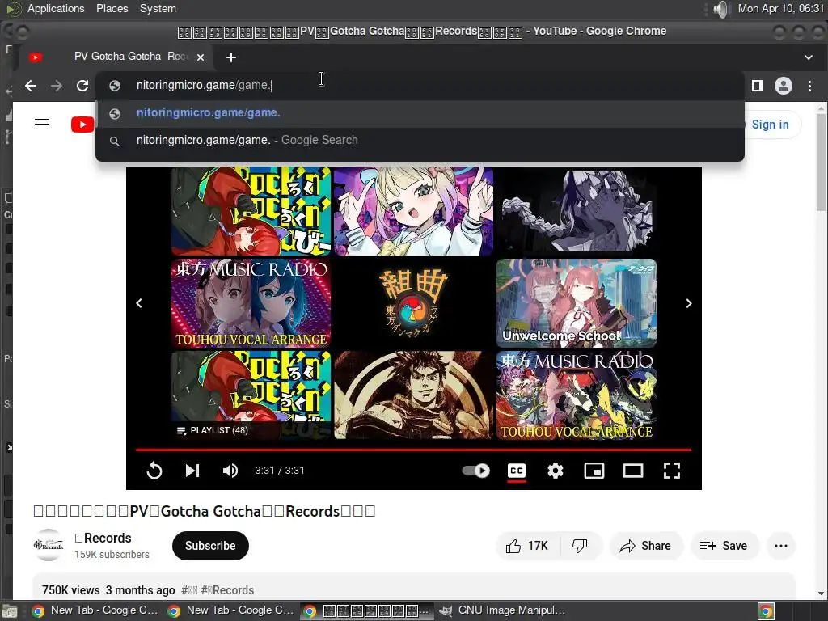Select the PV Gotcha Gotcha tab
828x621 pixels.
116,57
